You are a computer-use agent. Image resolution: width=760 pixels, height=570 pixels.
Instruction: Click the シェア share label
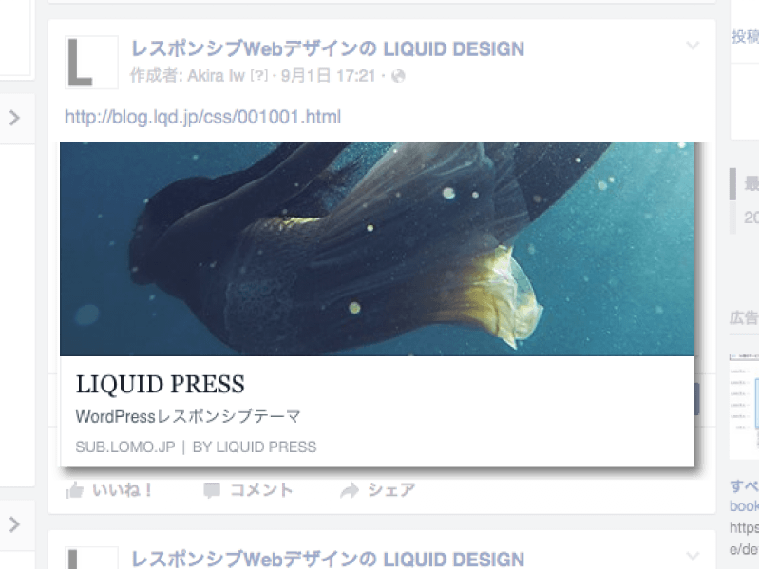tap(391, 490)
